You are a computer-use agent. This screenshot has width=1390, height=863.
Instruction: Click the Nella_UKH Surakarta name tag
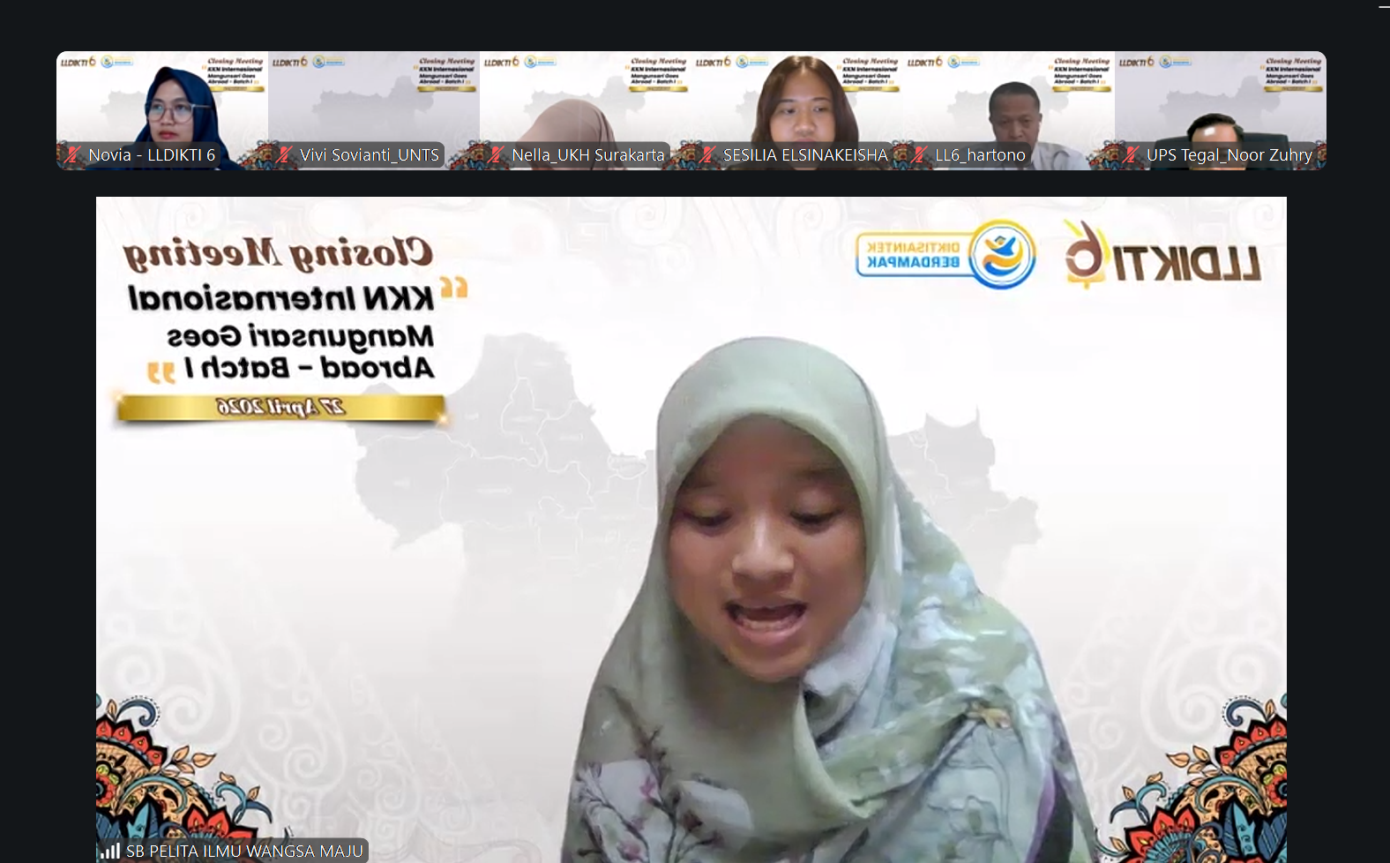[588, 155]
